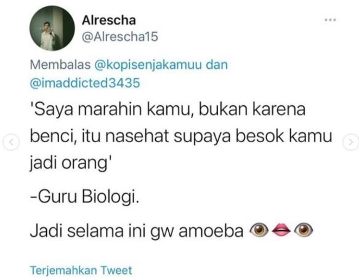This screenshot has height=280, width=359.
Task: Click the word 'amoeba' in the tweet
Action: point(211,231)
